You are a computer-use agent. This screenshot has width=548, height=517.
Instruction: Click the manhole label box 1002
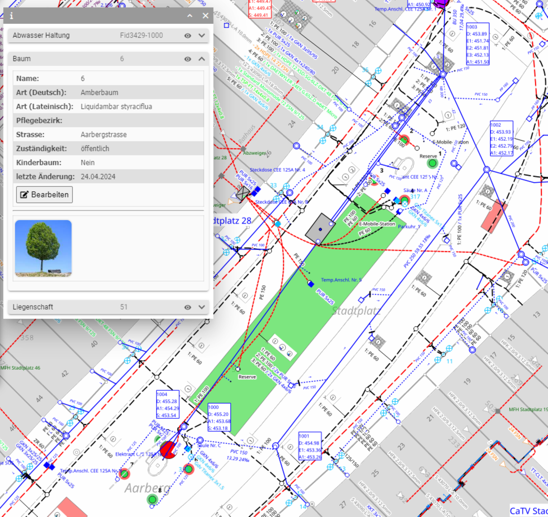501,139
